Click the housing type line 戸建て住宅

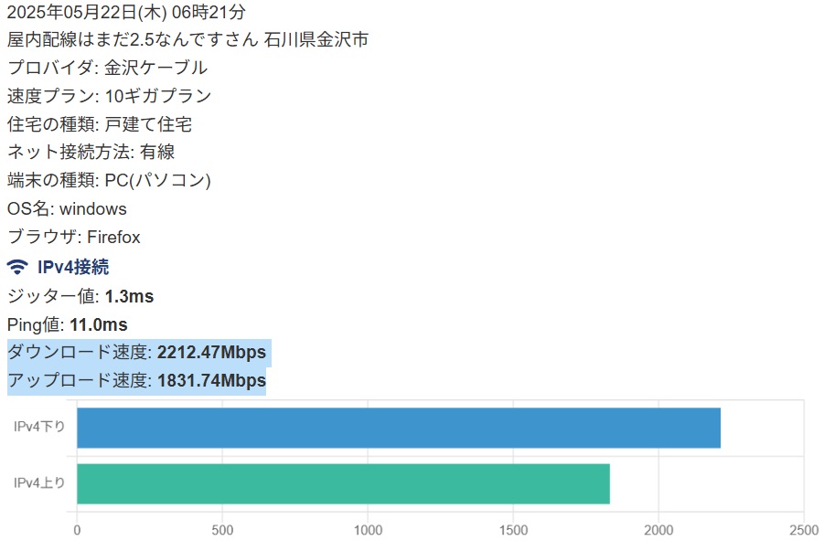click(99, 124)
